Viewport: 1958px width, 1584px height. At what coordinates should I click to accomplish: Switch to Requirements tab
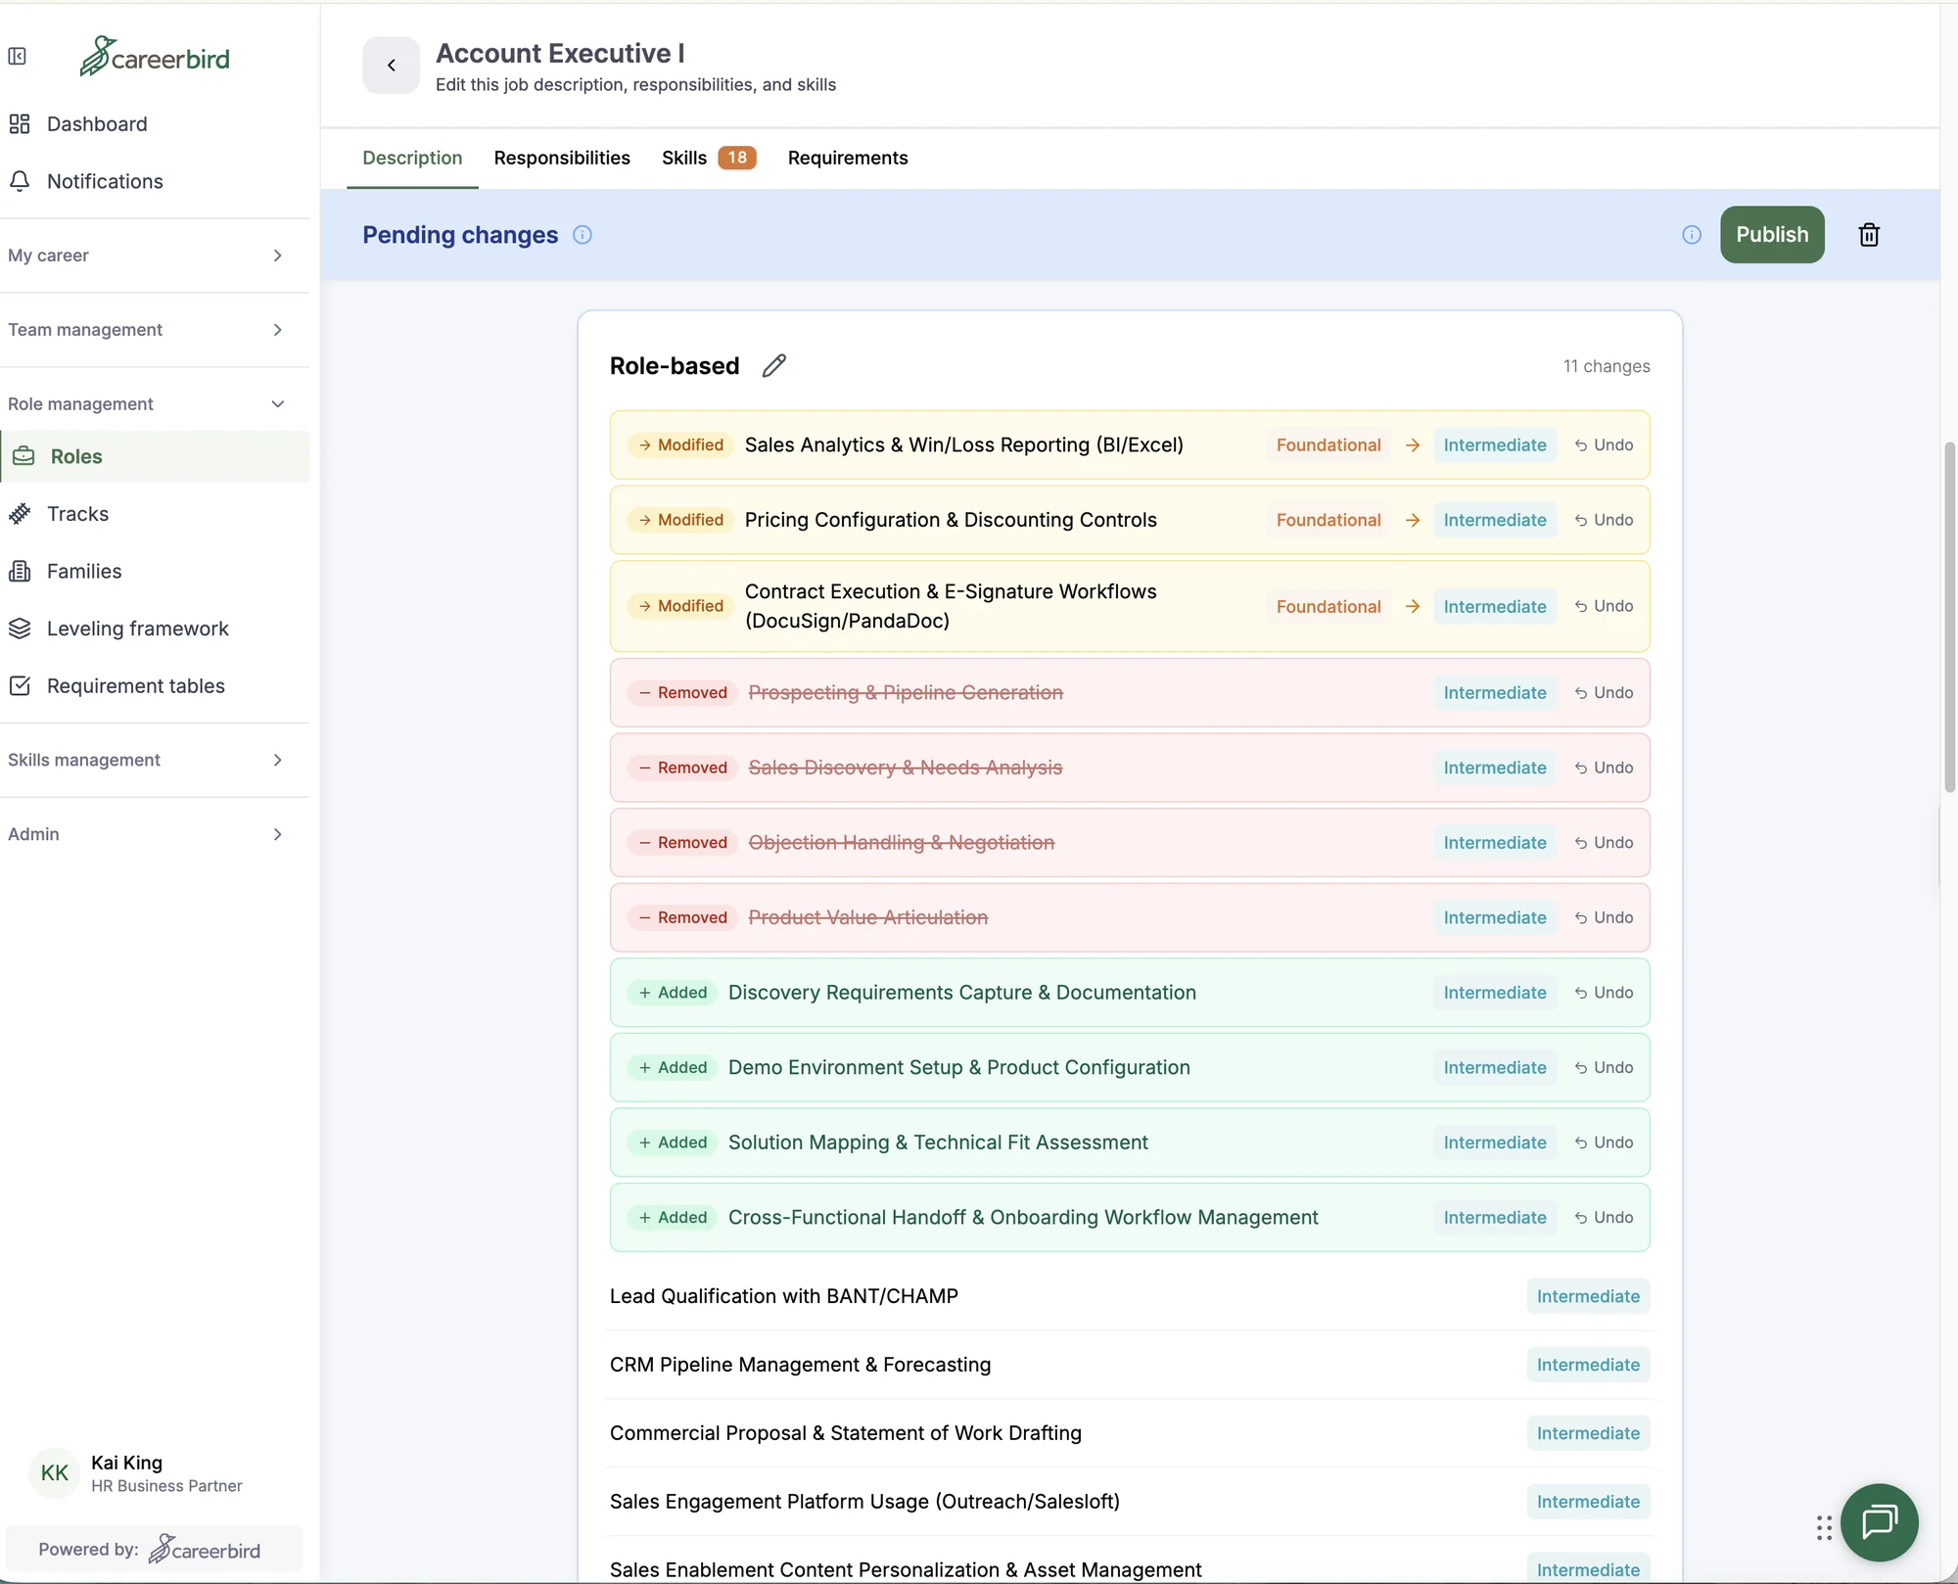[848, 158]
